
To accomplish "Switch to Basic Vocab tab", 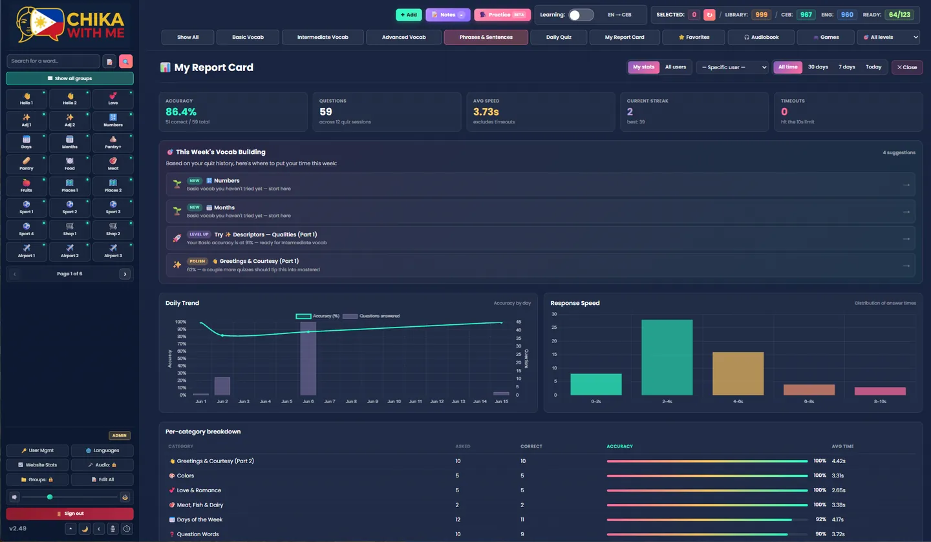I will pyautogui.click(x=248, y=37).
